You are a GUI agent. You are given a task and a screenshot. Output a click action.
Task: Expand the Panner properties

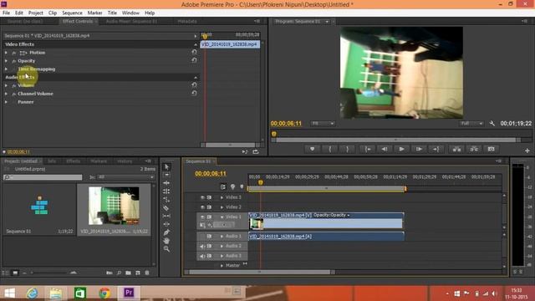pos(6,102)
